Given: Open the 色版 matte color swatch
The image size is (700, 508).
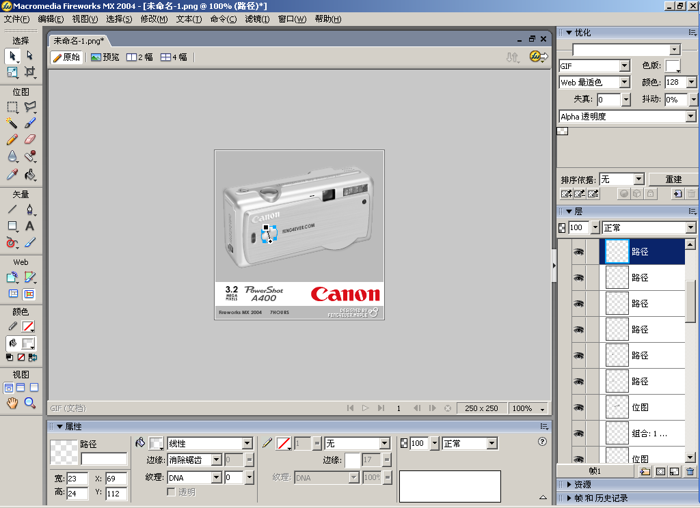Looking at the screenshot, I should coord(673,66).
